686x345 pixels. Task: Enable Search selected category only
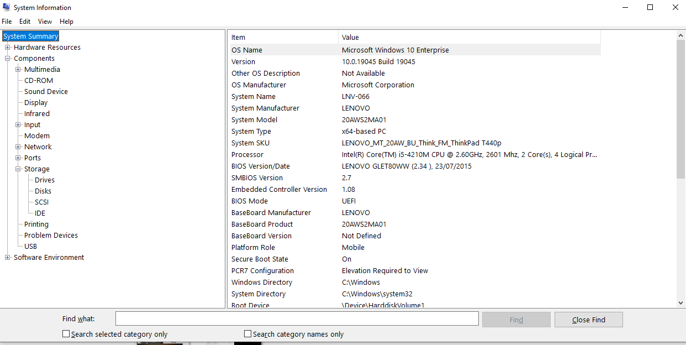[x=66, y=334]
